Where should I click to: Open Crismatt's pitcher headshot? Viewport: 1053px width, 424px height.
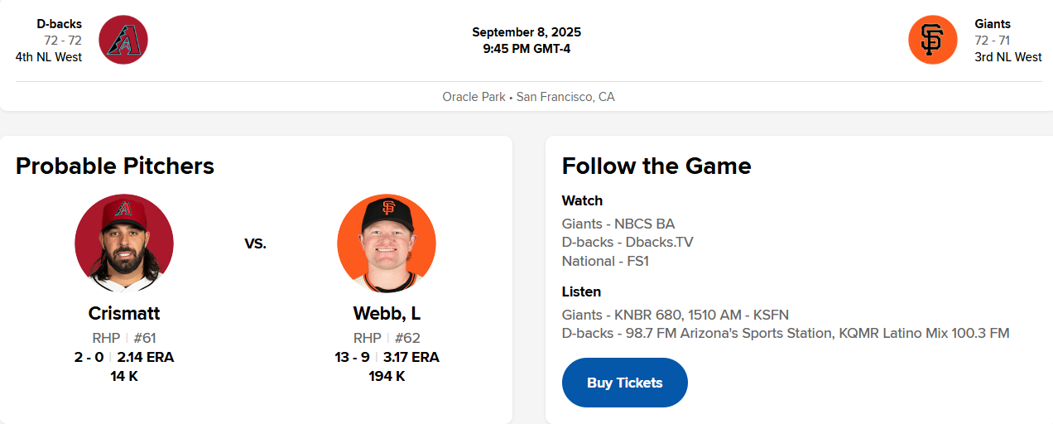point(124,243)
